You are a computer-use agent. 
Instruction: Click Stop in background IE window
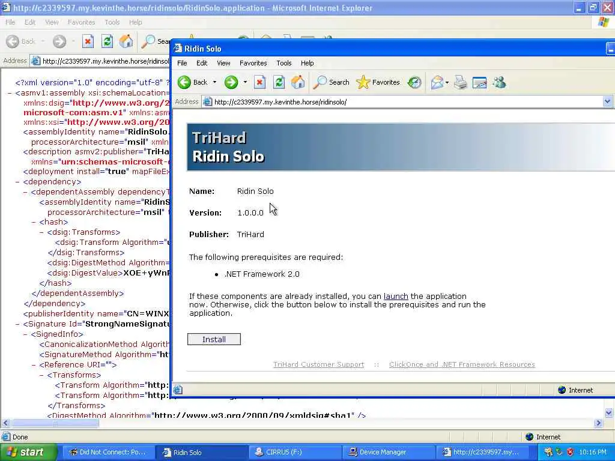click(88, 41)
